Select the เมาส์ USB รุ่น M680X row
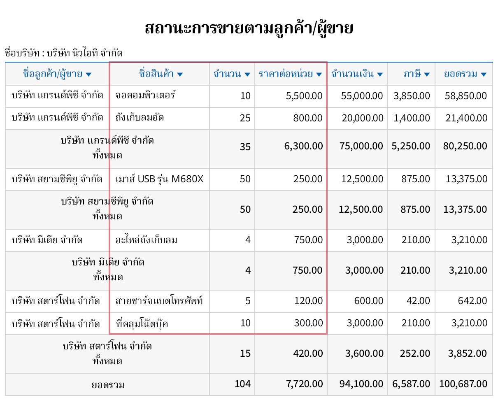This screenshot has height=400, width=498. (160, 179)
